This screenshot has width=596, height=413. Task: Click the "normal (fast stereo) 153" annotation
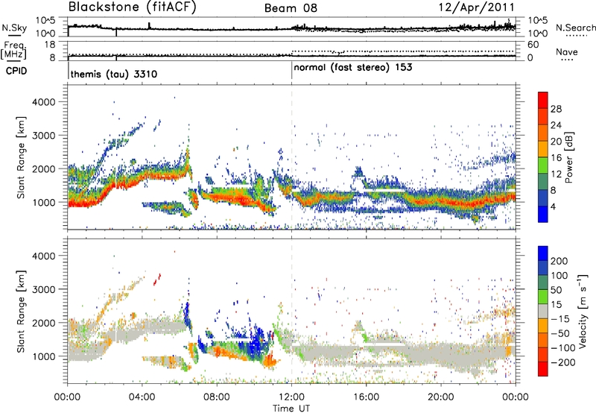(x=353, y=67)
